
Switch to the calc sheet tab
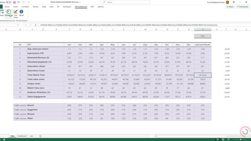[31, 136]
